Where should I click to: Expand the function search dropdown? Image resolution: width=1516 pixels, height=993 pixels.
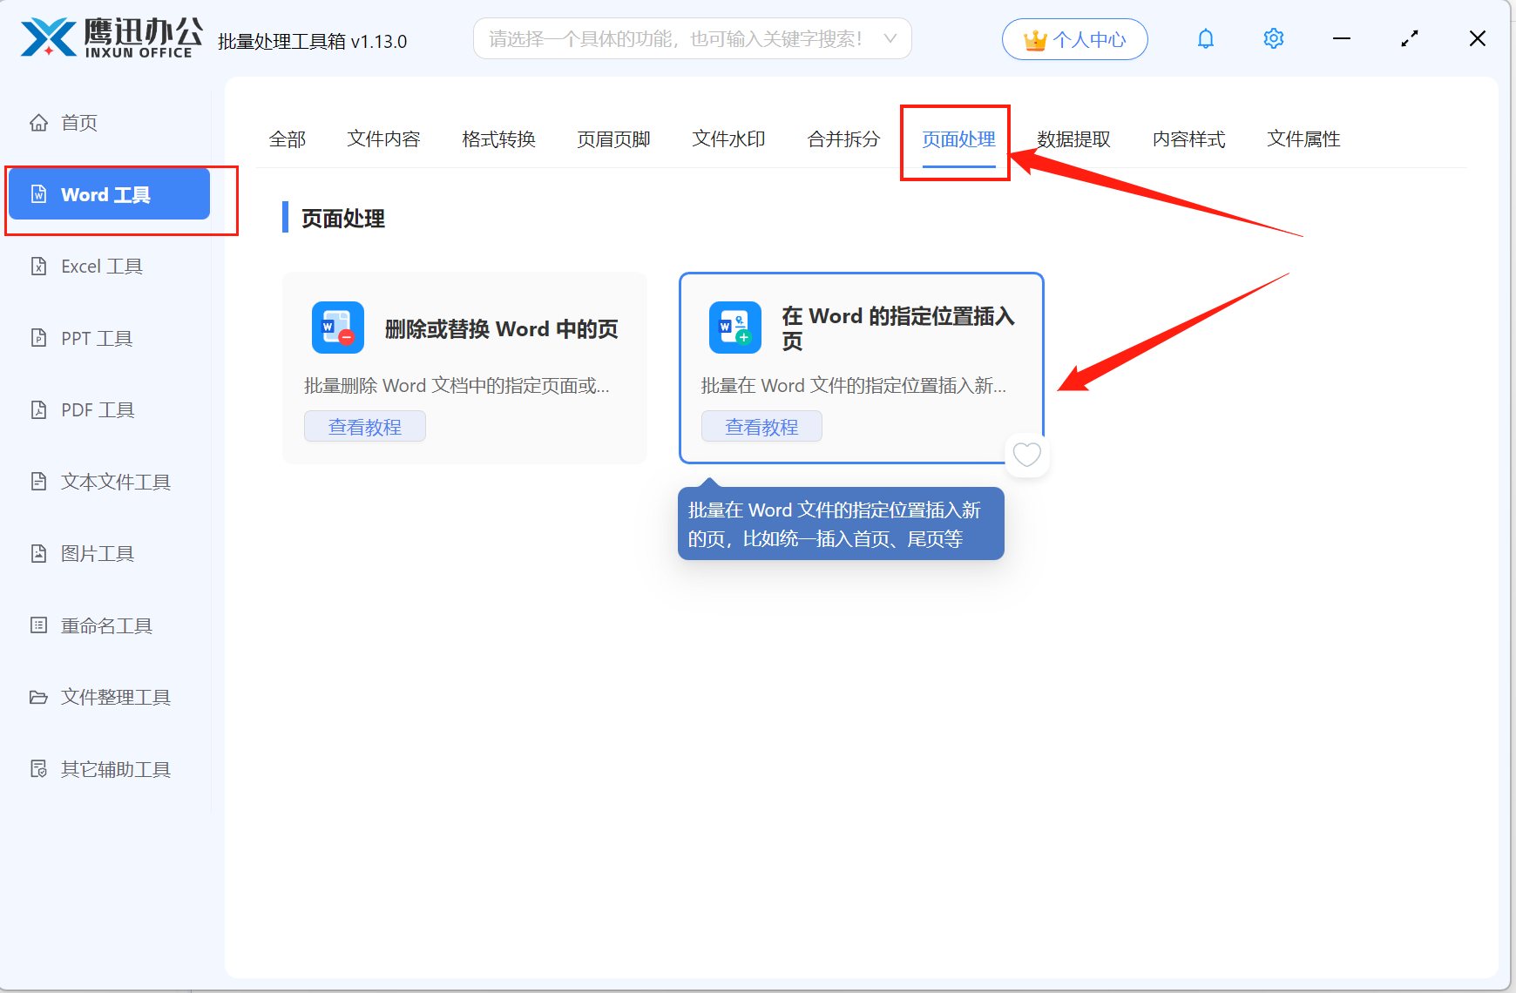(890, 38)
